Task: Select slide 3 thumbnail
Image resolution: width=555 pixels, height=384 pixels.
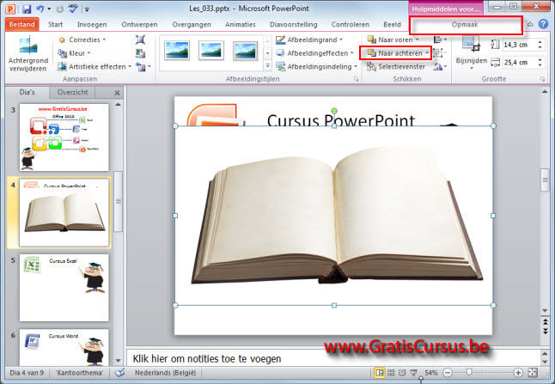Action: 64,137
